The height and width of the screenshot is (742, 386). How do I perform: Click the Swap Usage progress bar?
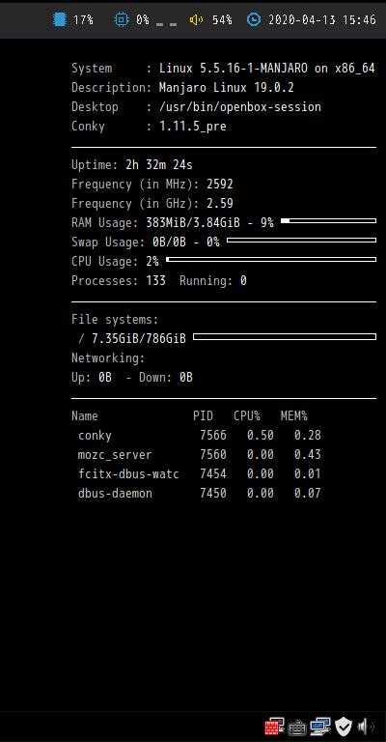pyautogui.click(x=301, y=240)
